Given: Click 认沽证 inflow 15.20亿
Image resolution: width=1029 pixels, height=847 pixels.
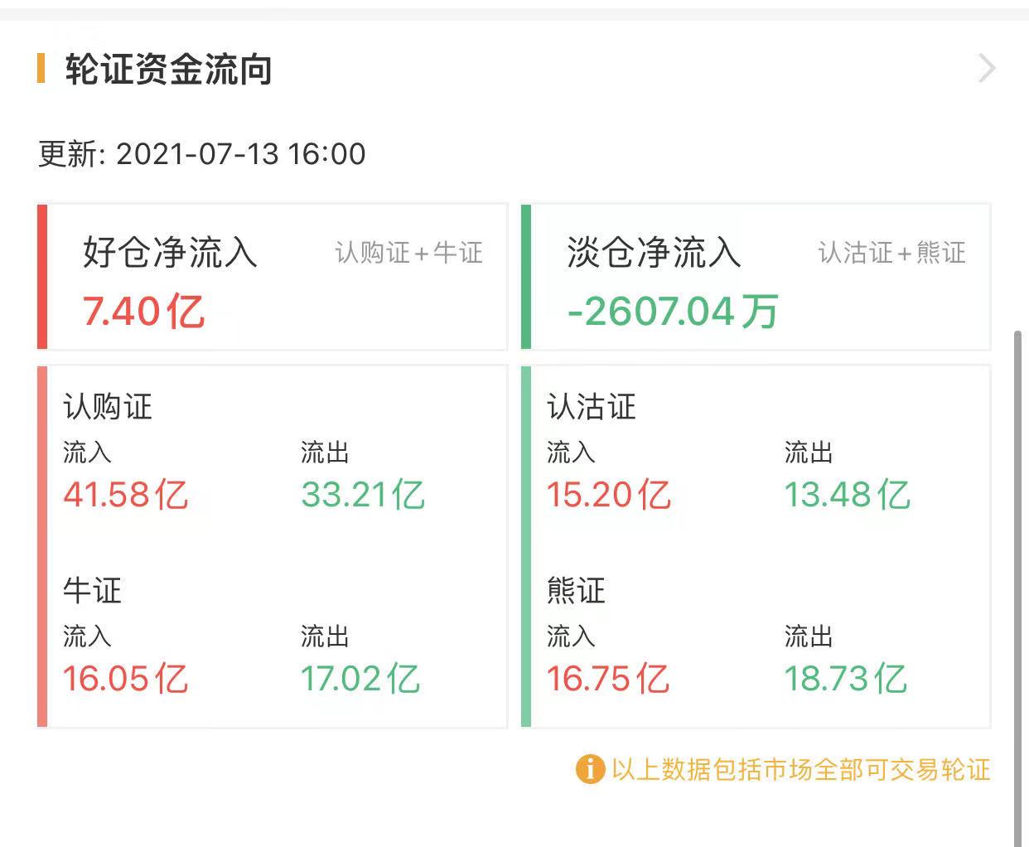Looking at the screenshot, I should tap(609, 495).
